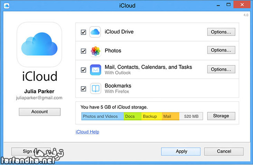Click the 520 MB free space segment

pyautogui.click(x=191, y=116)
